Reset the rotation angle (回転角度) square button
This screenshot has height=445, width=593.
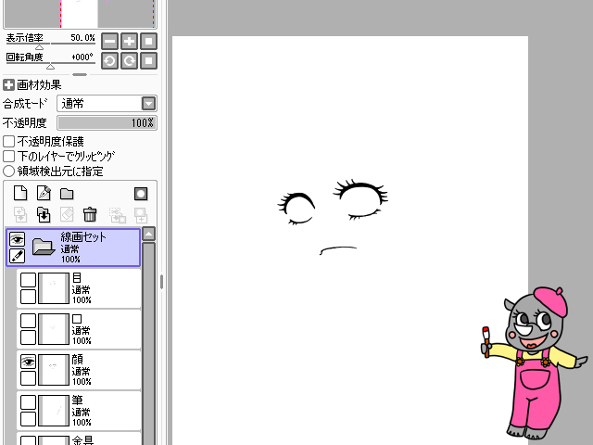point(148,61)
